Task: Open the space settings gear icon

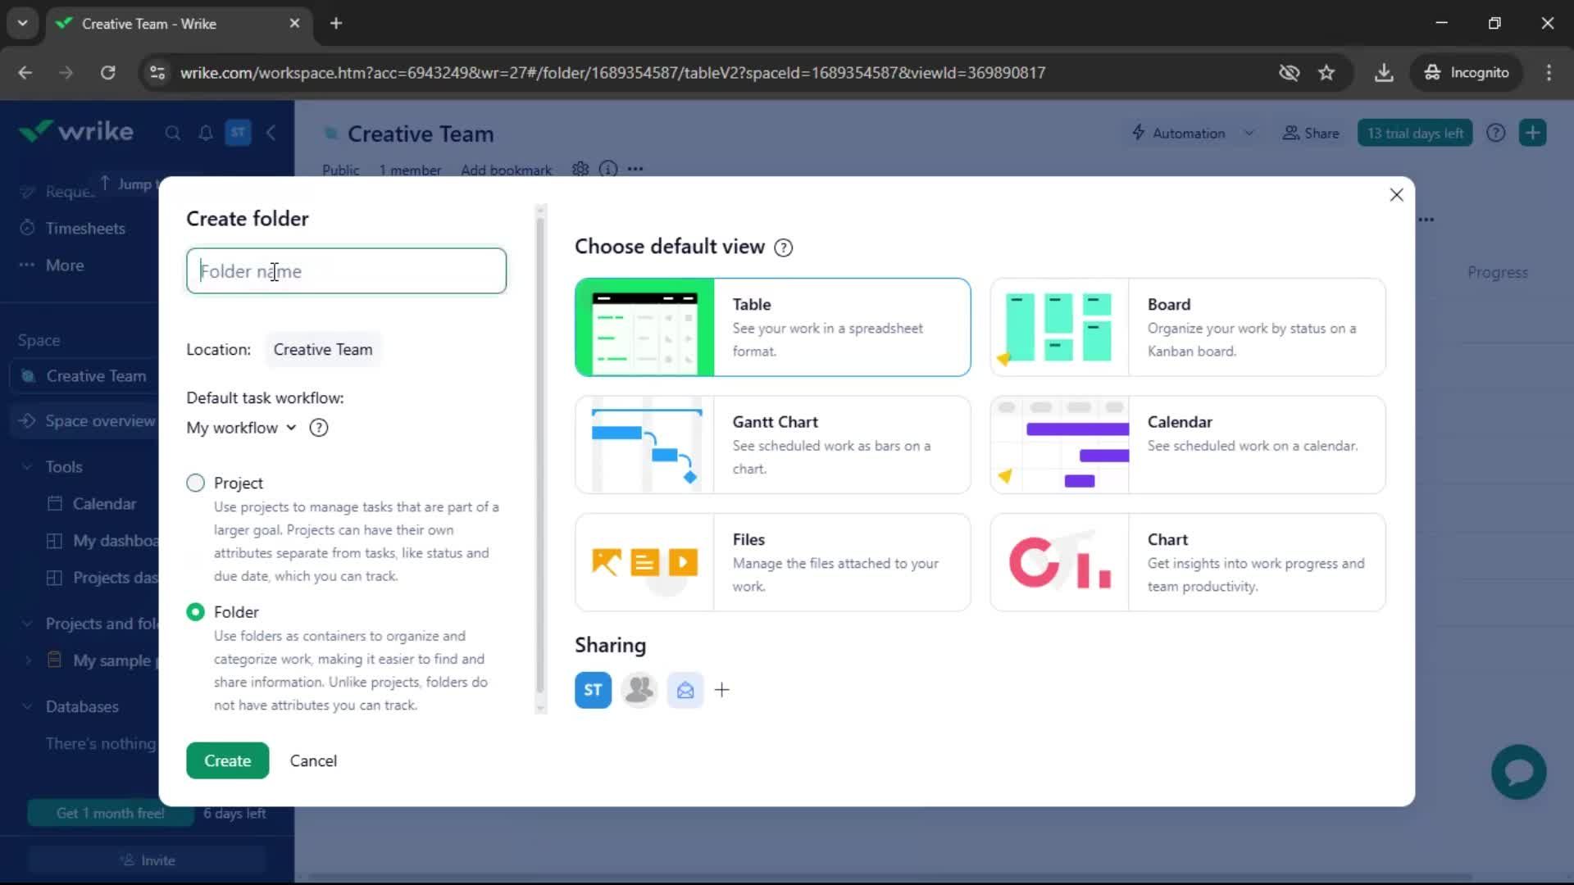Action: (x=580, y=169)
